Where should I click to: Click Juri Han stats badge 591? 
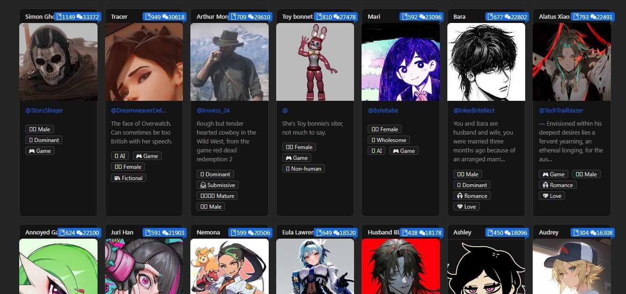(164, 232)
